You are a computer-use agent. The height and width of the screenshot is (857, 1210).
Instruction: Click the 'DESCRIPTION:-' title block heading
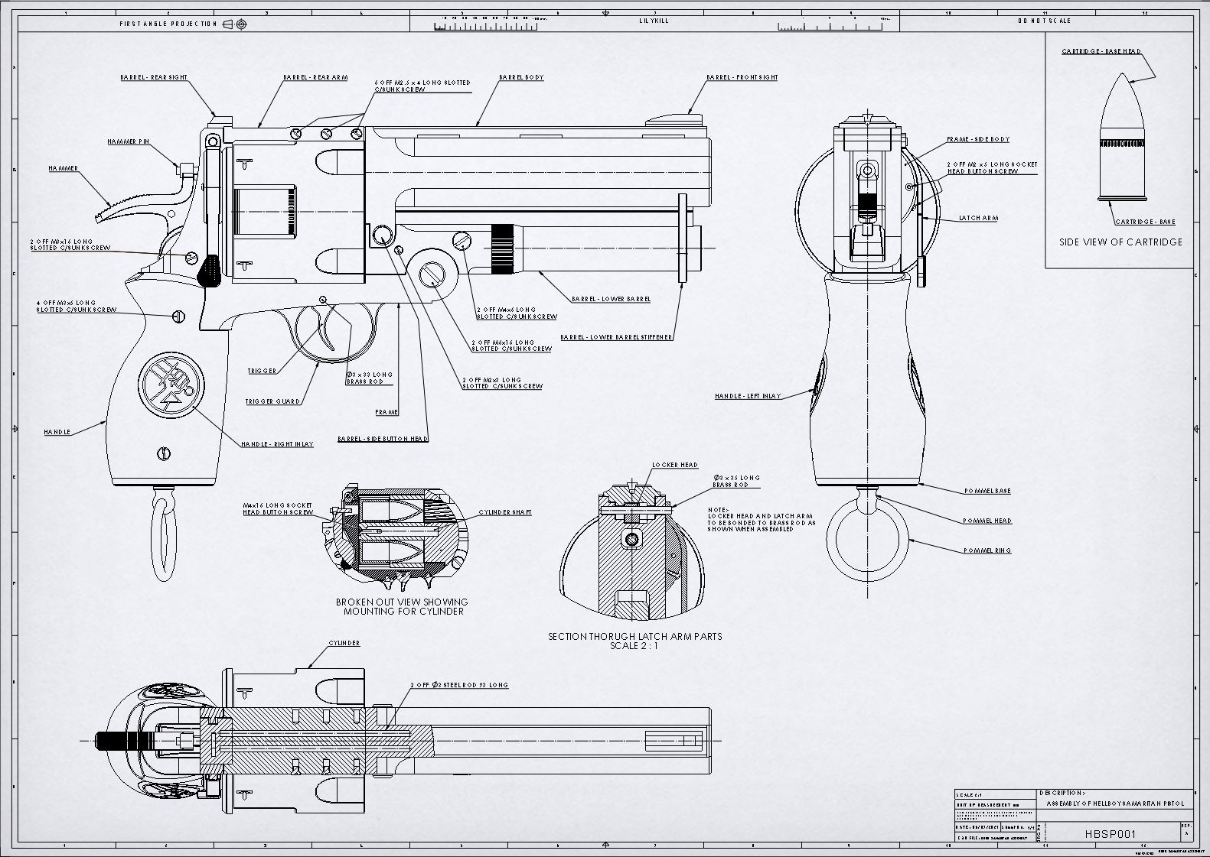click(x=1062, y=793)
